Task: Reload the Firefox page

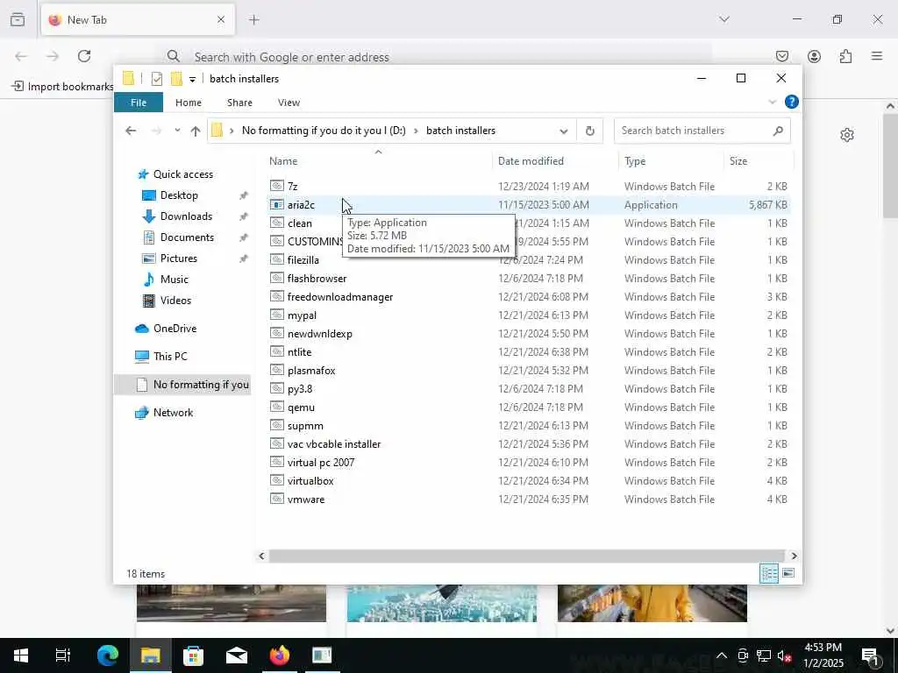Action: (x=84, y=56)
